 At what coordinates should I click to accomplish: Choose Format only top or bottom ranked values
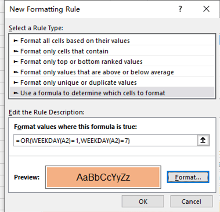pyautogui.click(x=112, y=62)
